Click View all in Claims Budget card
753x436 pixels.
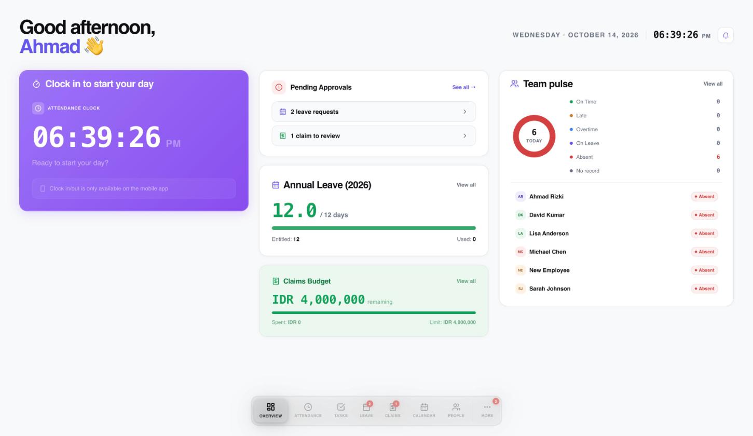coord(466,281)
